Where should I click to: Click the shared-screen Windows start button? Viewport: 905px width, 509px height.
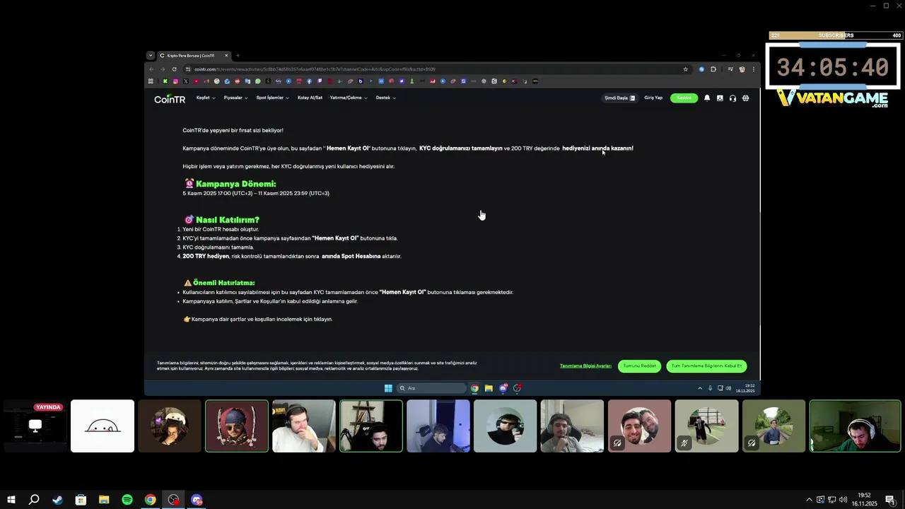pos(388,388)
